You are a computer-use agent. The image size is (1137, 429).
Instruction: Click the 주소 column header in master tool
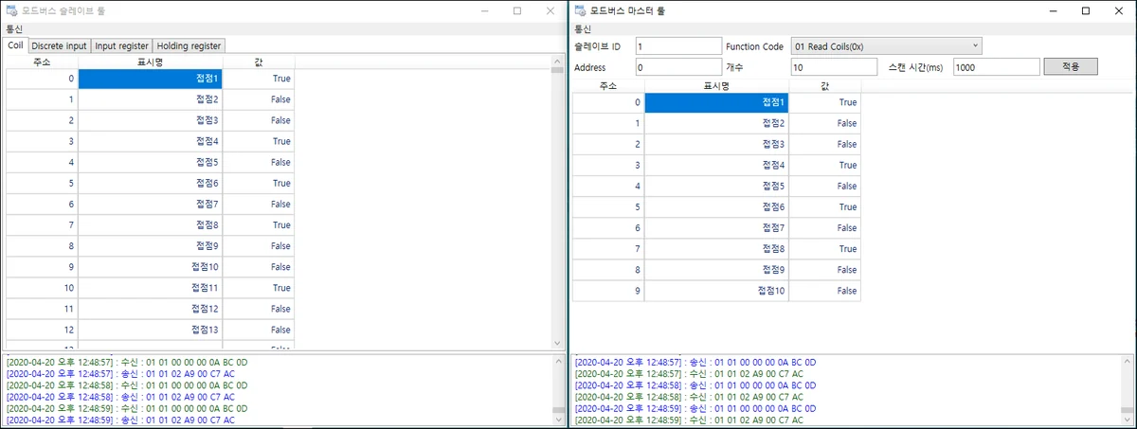click(x=608, y=84)
